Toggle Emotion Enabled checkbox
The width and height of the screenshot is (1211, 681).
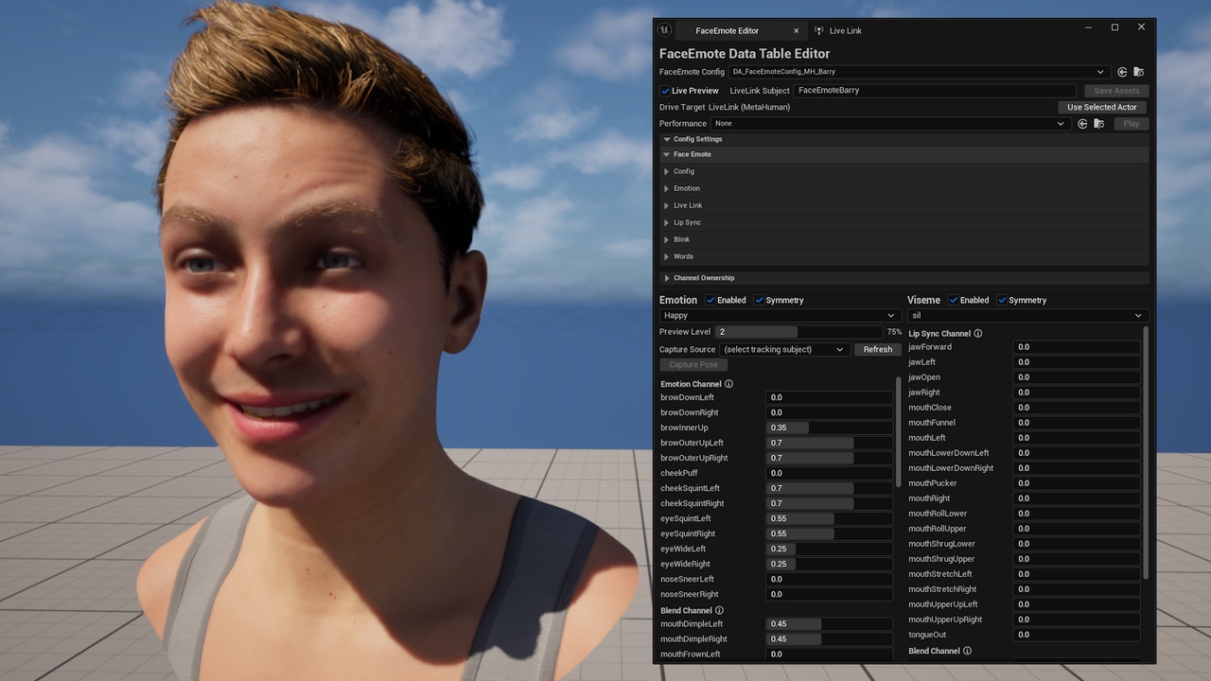pyautogui.click(x=711, y=300)
